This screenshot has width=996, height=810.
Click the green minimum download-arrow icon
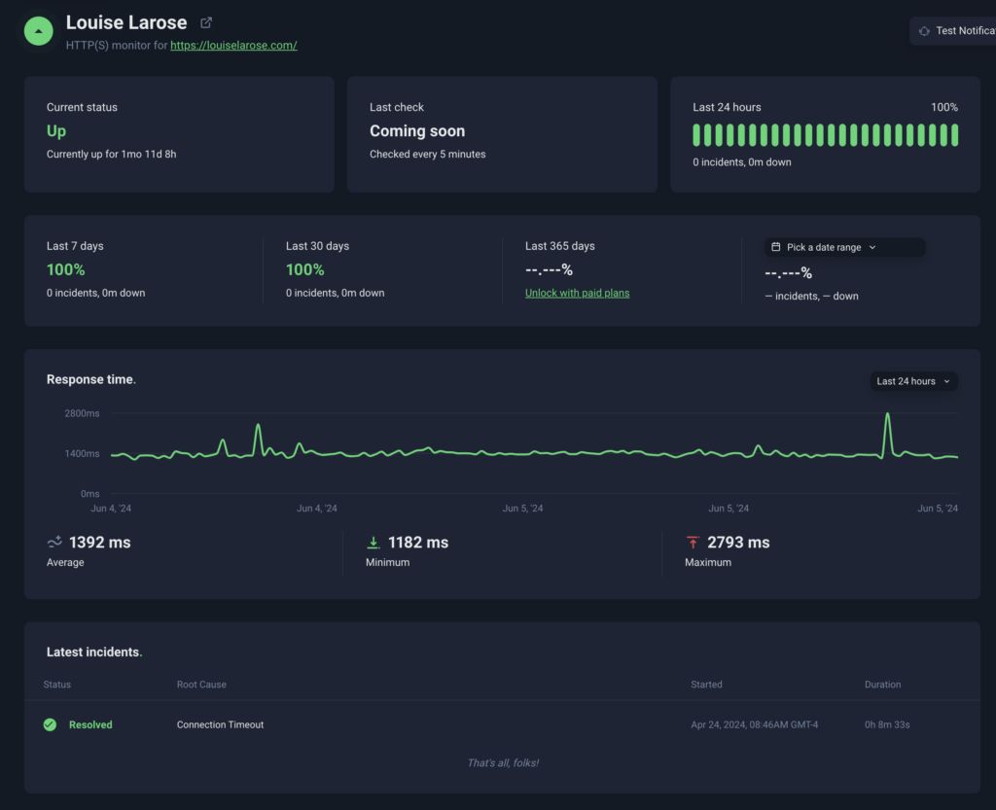pyautogui.click(x=373, y=543)
